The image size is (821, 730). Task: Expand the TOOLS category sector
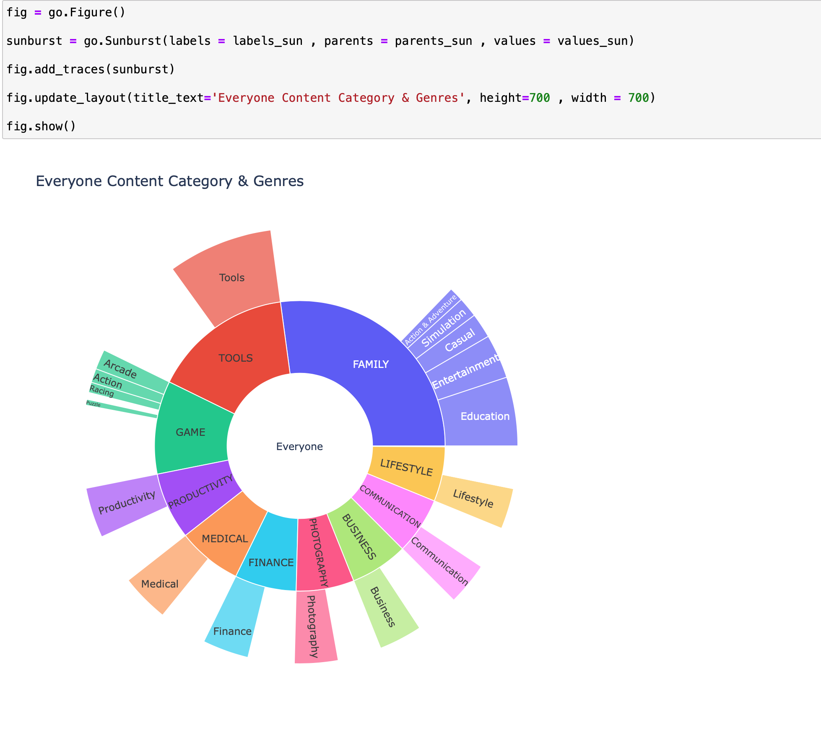point(236,358)
